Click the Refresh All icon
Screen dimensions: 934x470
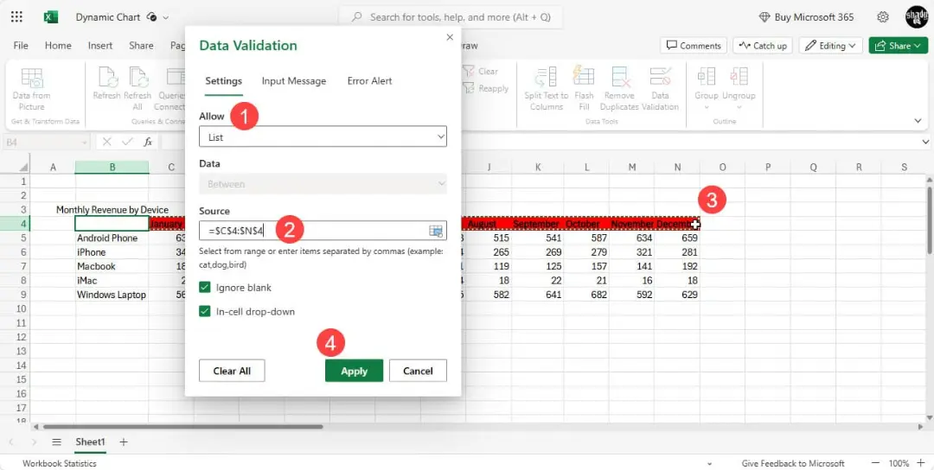tap(138, 78)
